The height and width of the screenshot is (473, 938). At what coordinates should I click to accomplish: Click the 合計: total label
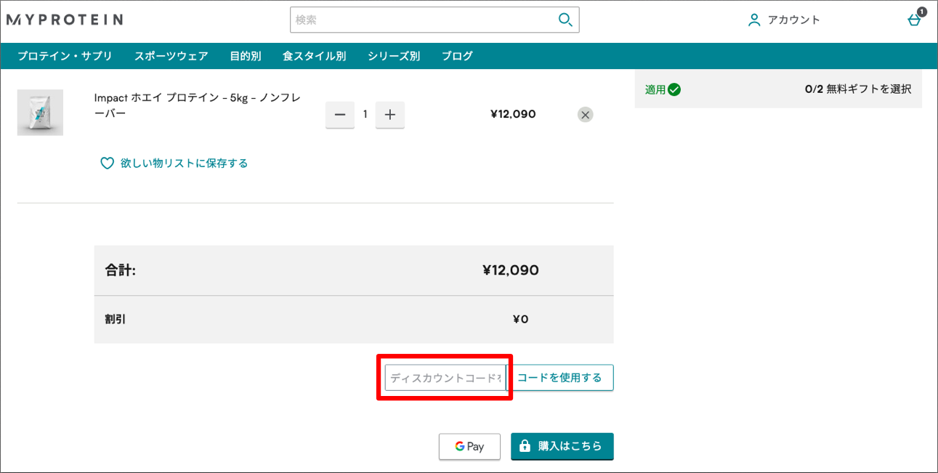121,271
